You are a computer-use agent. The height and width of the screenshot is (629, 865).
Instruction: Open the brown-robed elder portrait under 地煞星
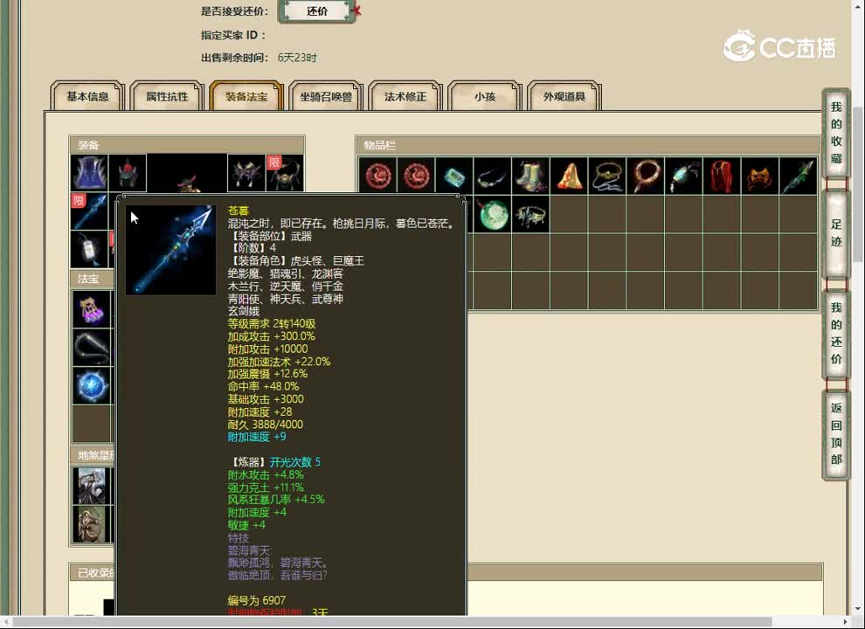point(92,523)
